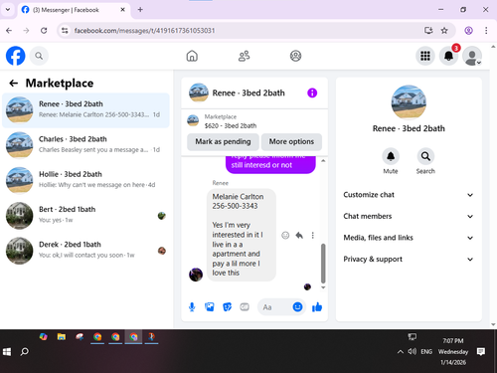
Task: Click the back arrow beside Marketplace
Action: (x=14, y=83)
